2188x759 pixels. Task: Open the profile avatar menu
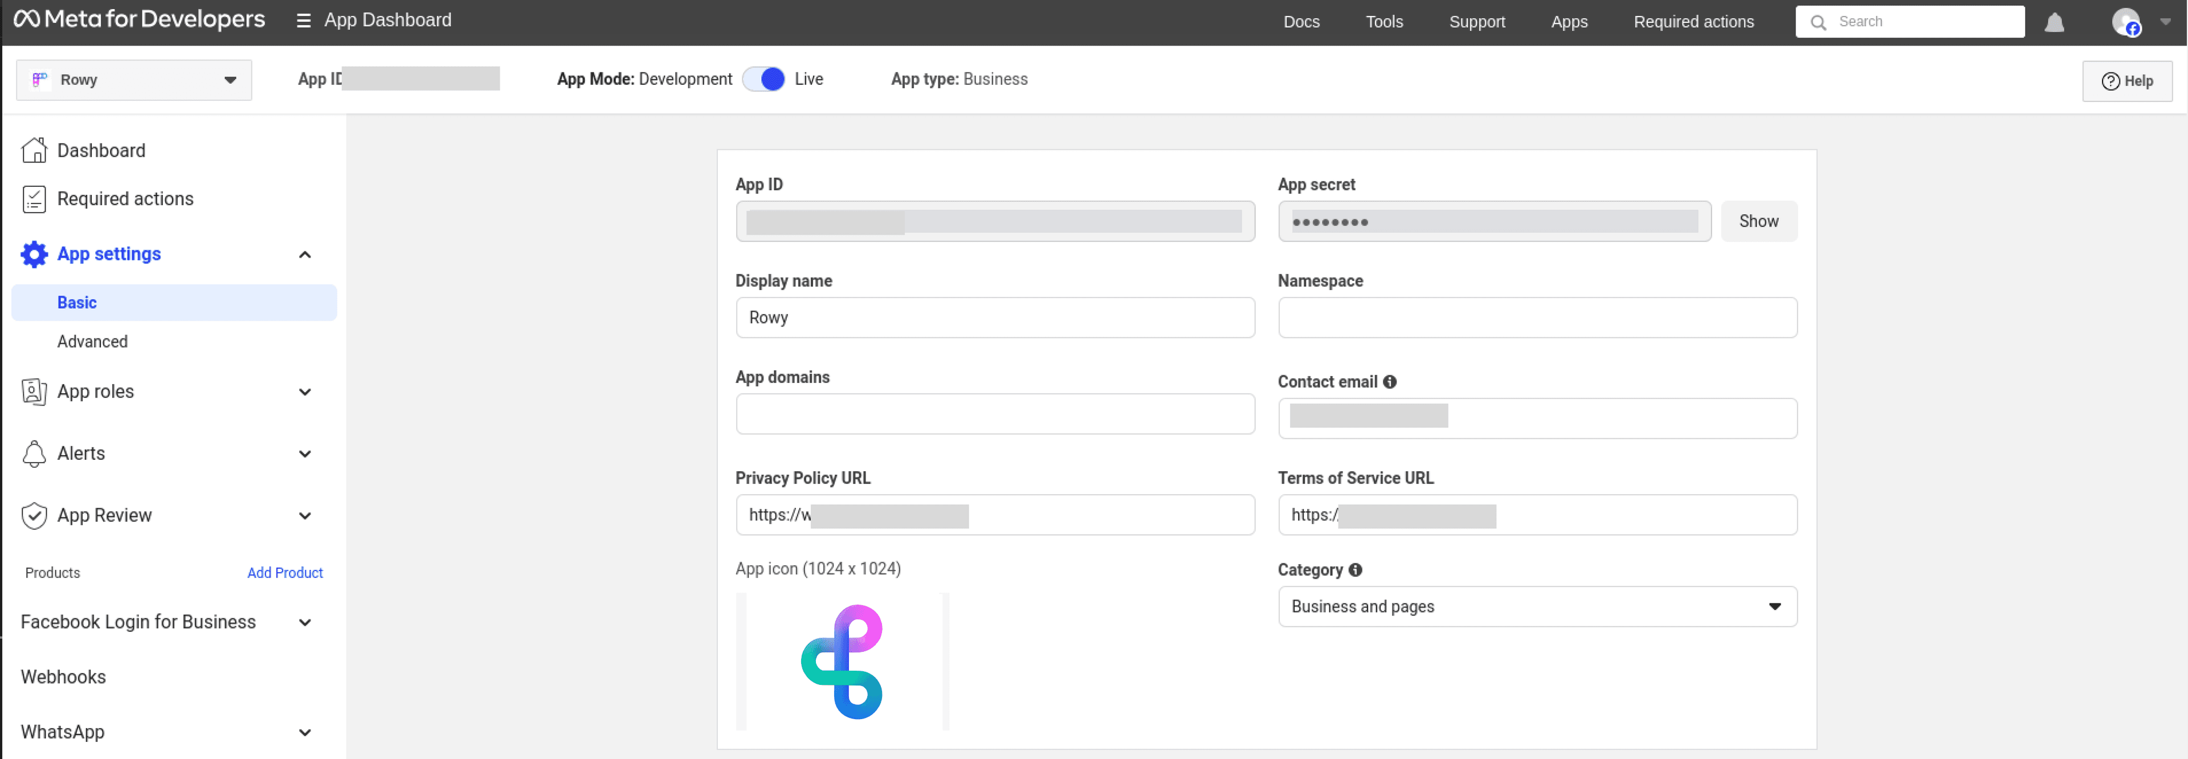pos(2129,23)
